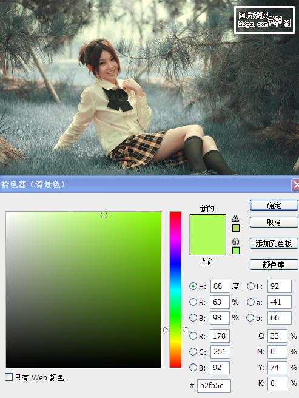299x398 pixels.
Task: Select the web-safe color swatch below the cube icon
Action: (235, 251)
